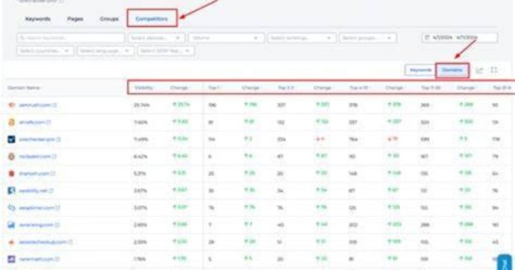Screen dimensions: 515x270
Task: Click external-link icon next to seobility.net
Action: (x=51, y=190)
